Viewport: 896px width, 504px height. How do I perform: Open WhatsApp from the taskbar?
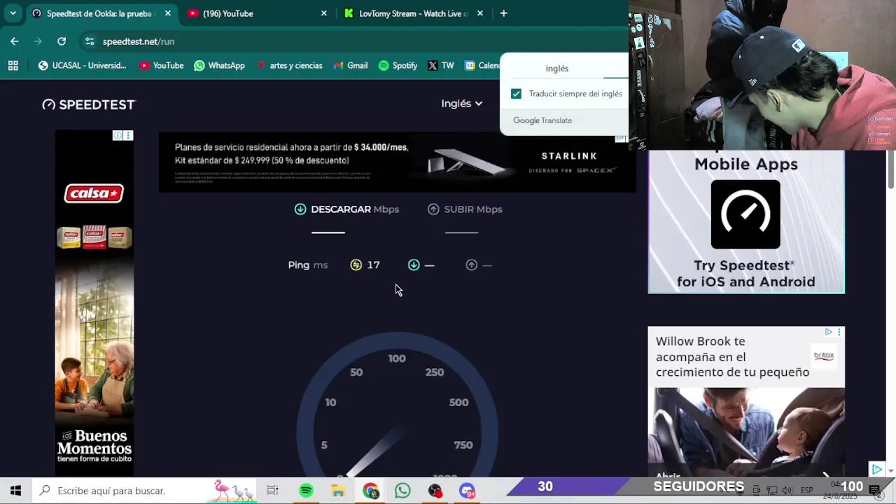[x=402, y=491]
